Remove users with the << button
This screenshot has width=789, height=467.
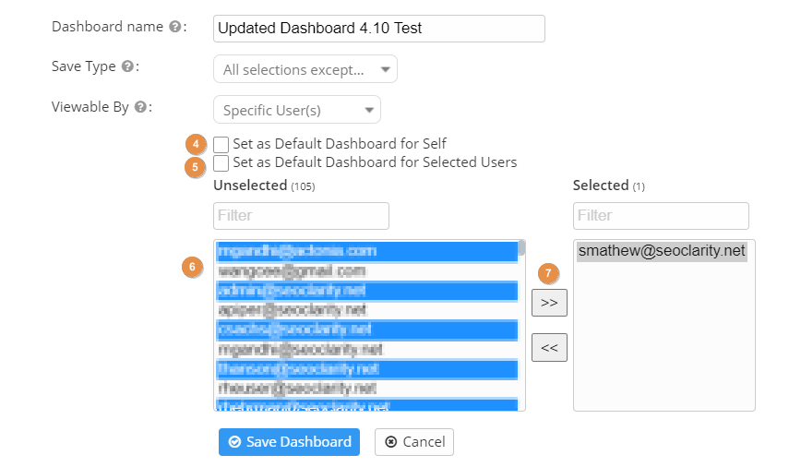click(549, 348)
